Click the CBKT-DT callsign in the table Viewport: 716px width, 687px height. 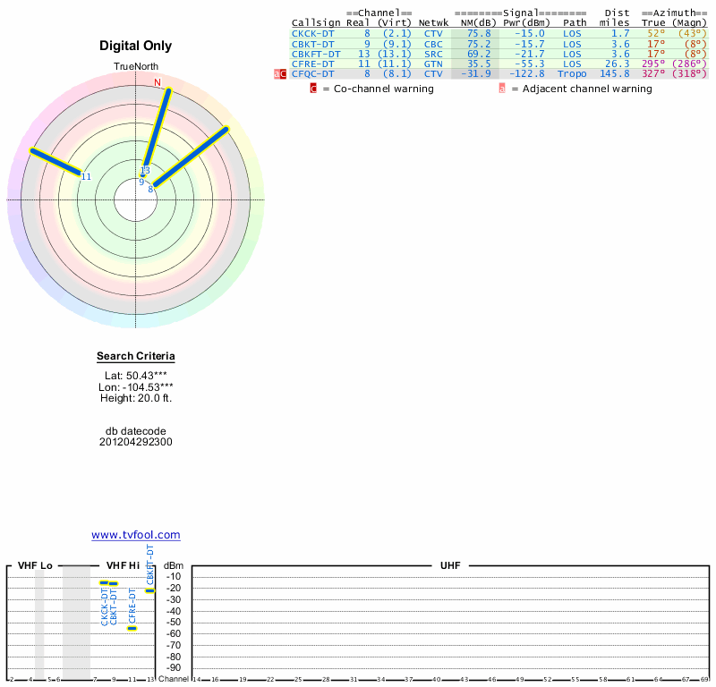(x=312, y=44)
